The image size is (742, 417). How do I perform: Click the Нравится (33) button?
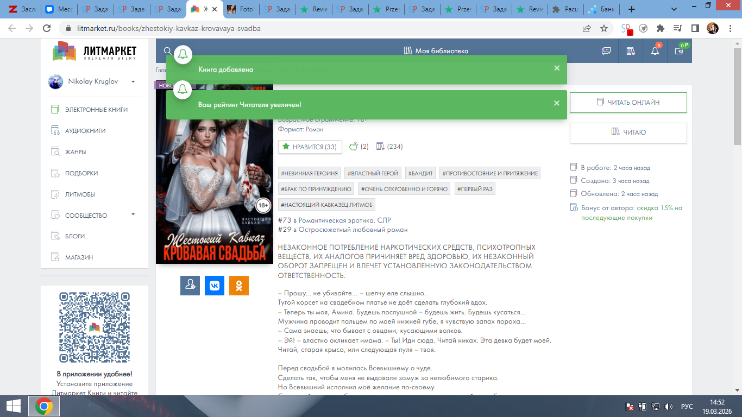(310, 147)
